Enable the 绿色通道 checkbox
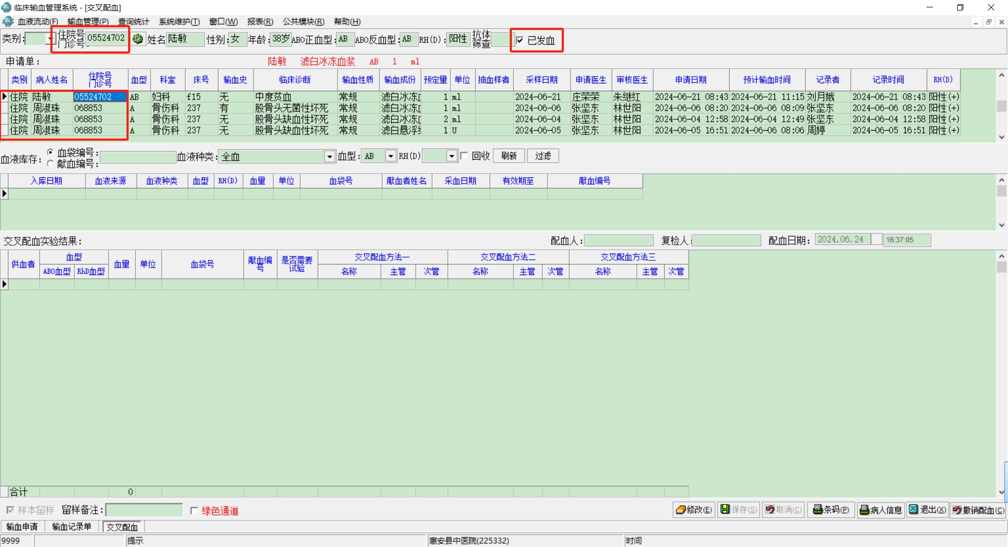The image size is (1008, 547). [x=194, y=511]
